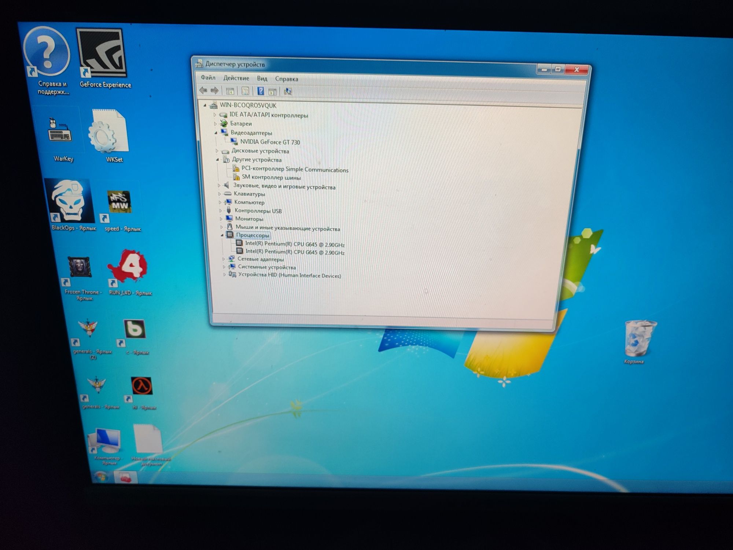The height and width of the screenshot is (550, 733).
Task: Go back with the toolbar left arrow
Action: pos(203,90)
